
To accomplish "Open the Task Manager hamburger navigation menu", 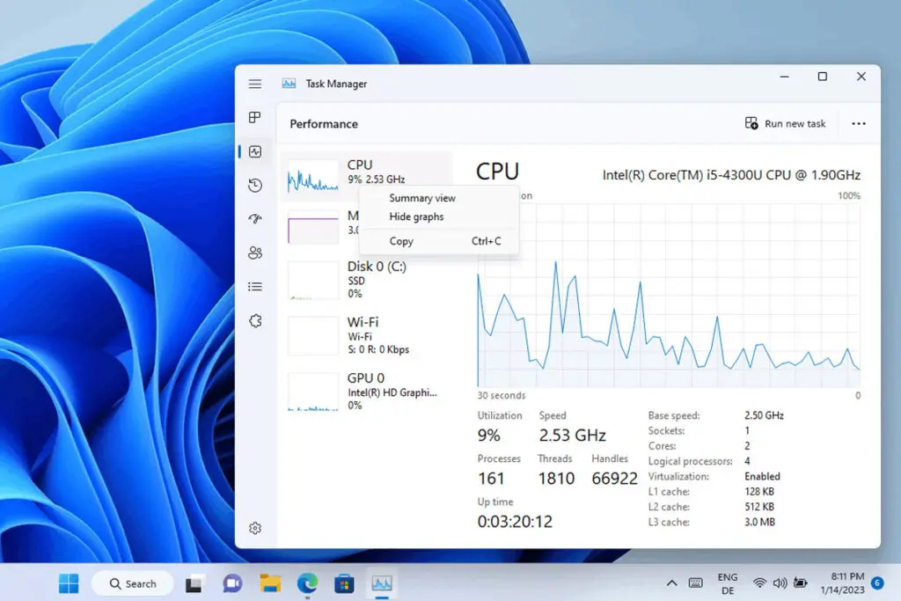I will pos(255,84).
